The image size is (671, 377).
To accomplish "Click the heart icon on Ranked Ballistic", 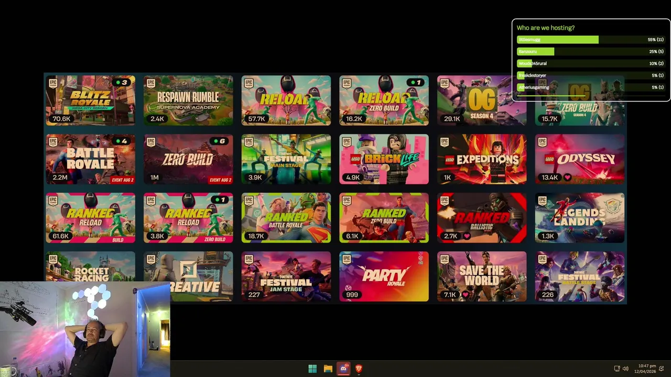I will (467, 236).
